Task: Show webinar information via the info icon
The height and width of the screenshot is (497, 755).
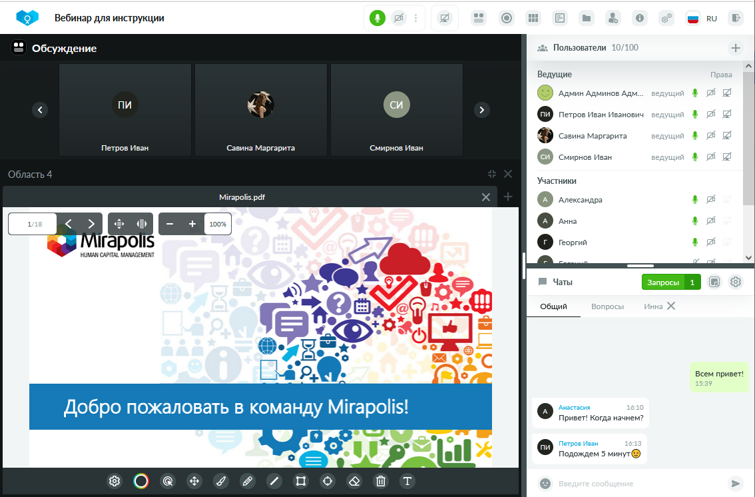Action: click(639, 18)
